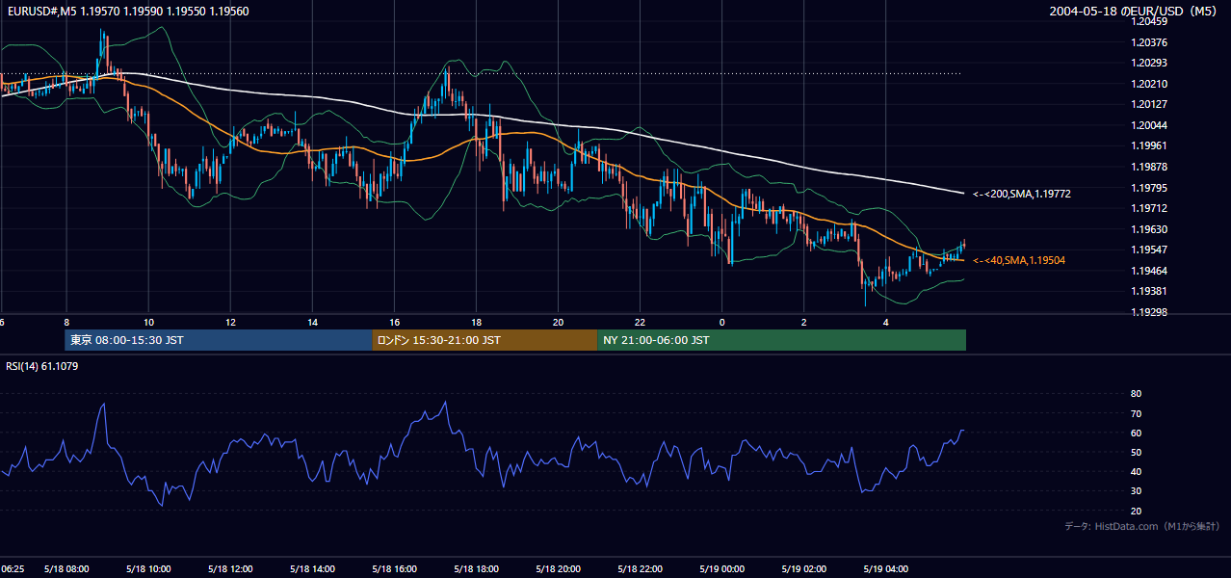Click the RSI scale value 50
This screenshot has height=578, width=1231.
(x=1136, y=453)
